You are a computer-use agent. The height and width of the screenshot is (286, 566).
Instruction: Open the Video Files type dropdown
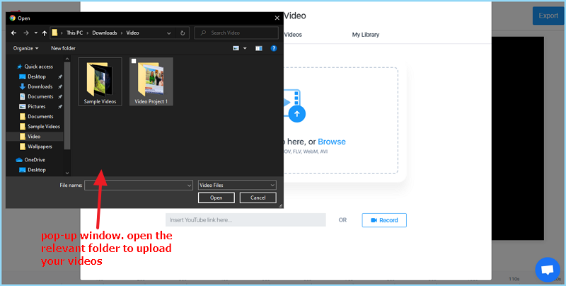237,185
